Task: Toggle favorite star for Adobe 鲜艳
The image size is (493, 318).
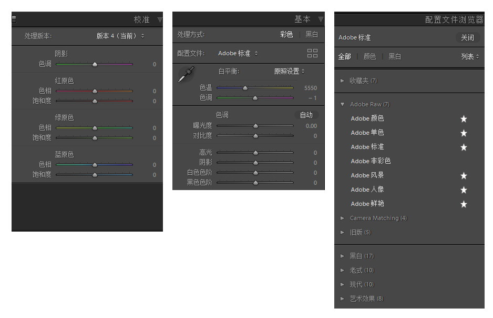Action: tap(464, 204)
